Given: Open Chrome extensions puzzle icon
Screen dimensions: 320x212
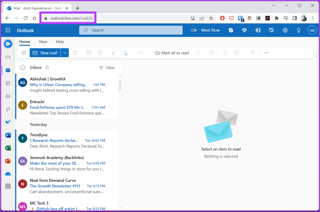Looking at the screenshot, I should coord(277,18).
